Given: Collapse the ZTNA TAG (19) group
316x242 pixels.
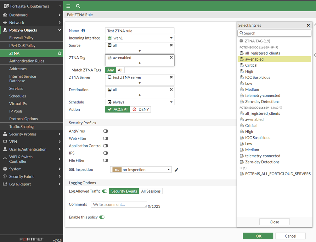Looking at the screenshot, I should (x=241, y=41).
